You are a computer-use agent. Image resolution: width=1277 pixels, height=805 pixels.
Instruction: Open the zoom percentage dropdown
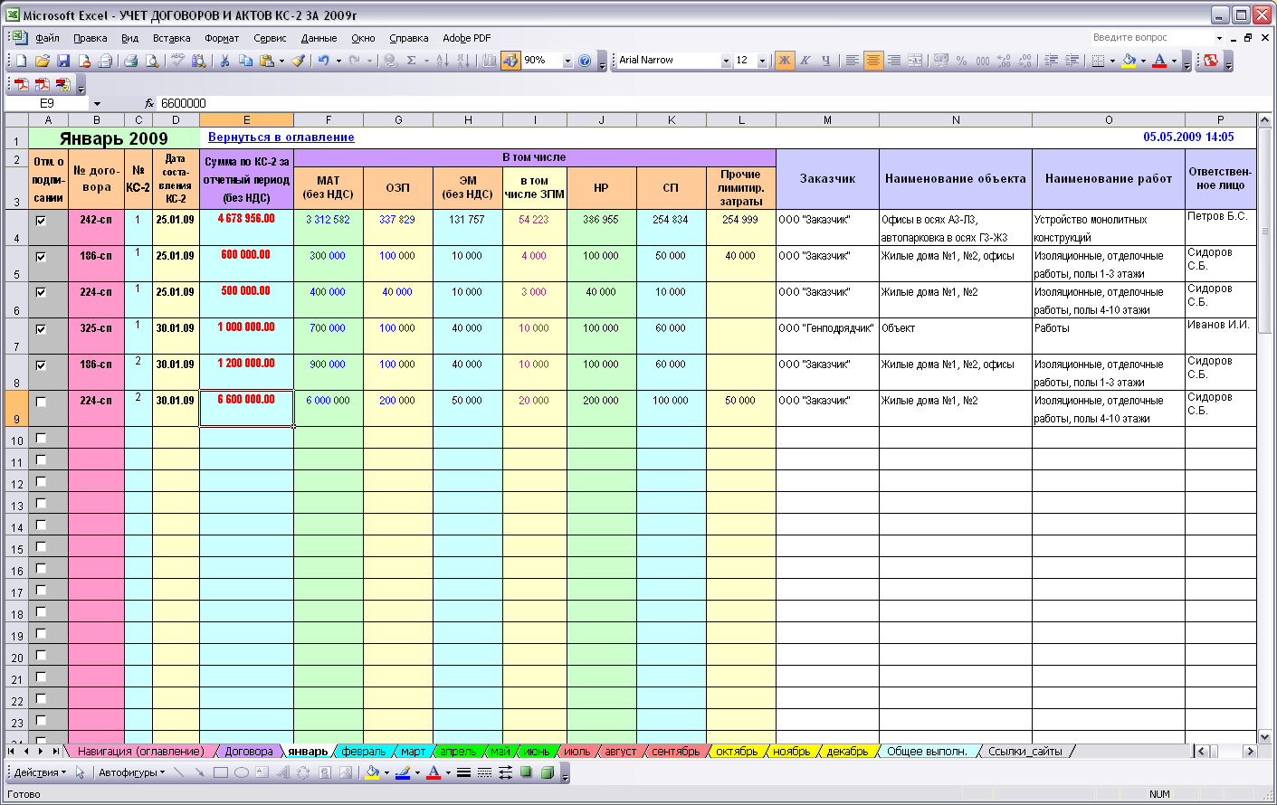567,61
